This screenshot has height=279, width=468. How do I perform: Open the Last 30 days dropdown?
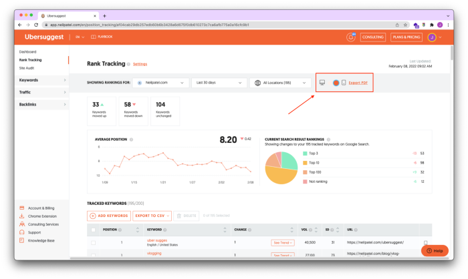point(219,83)
